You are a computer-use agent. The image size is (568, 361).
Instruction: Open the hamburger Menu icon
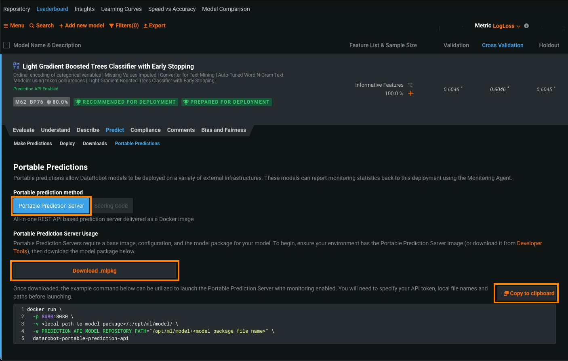click(x=6, y=26)
